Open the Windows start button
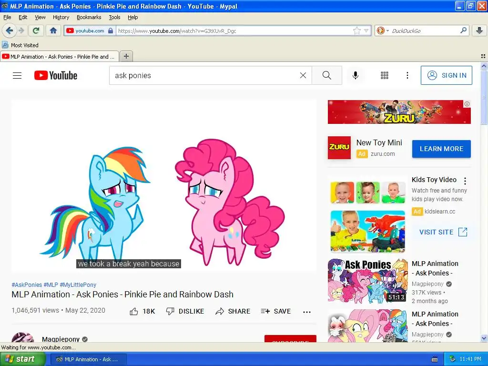This screenshot has height=366, width=488. 22,359
